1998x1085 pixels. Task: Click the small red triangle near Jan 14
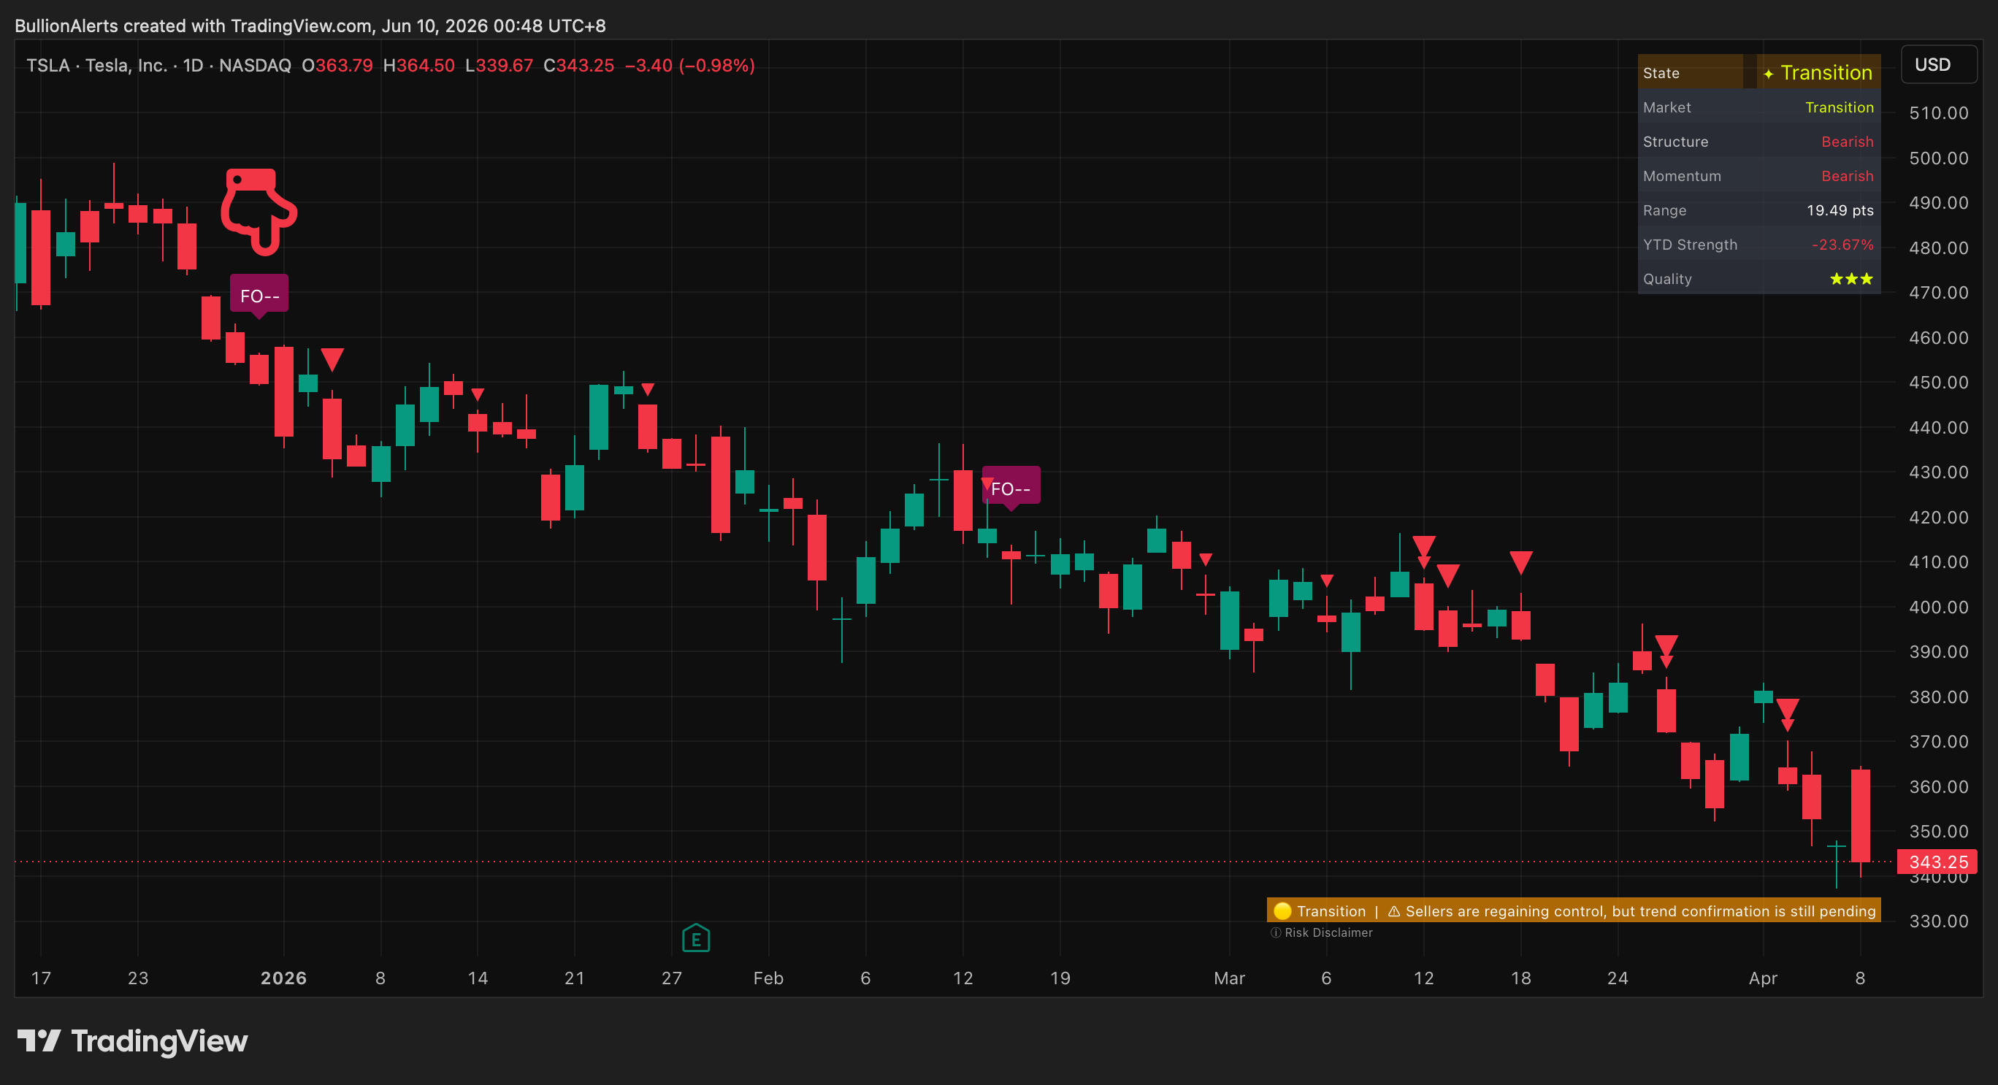pyautogui.click(x=478, y=394)
